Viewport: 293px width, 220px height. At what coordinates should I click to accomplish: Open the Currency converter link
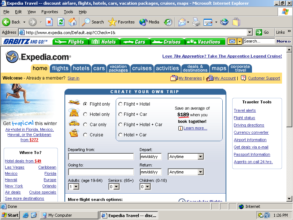coord(251,132)
